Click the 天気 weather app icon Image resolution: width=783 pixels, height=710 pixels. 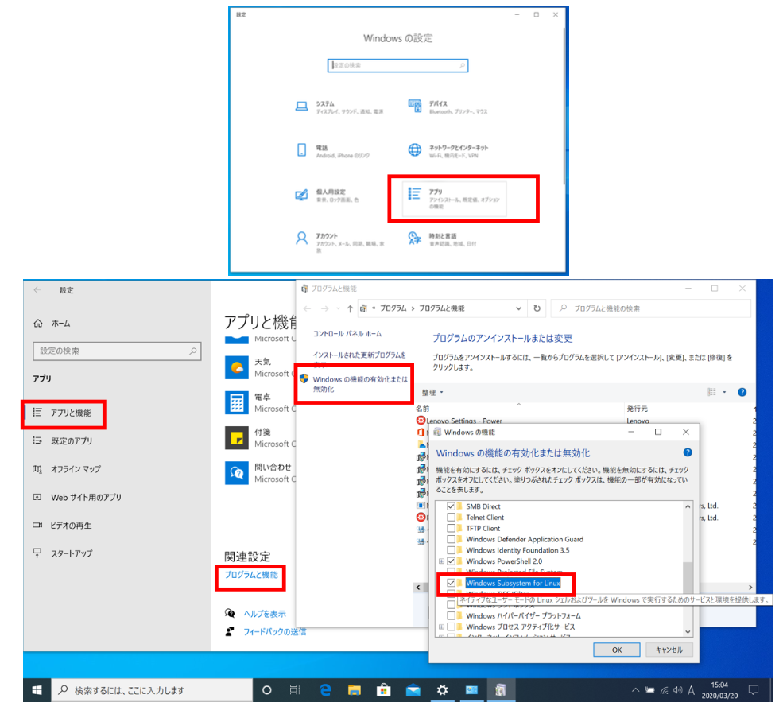(x=235, y=367)
